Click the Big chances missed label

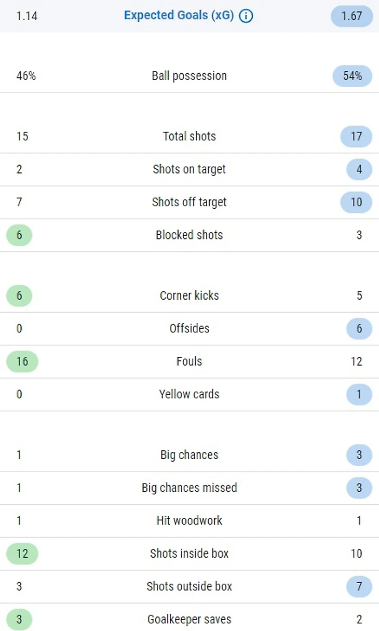click(189, 488)
